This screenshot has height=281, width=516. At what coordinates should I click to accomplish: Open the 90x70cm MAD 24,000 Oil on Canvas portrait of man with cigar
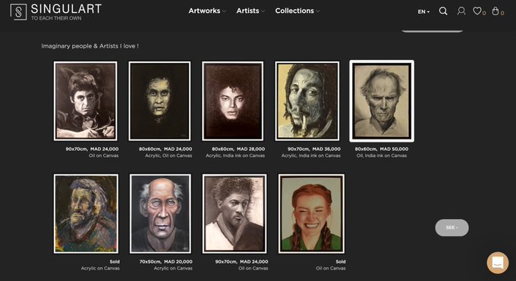tap(86, 101)
